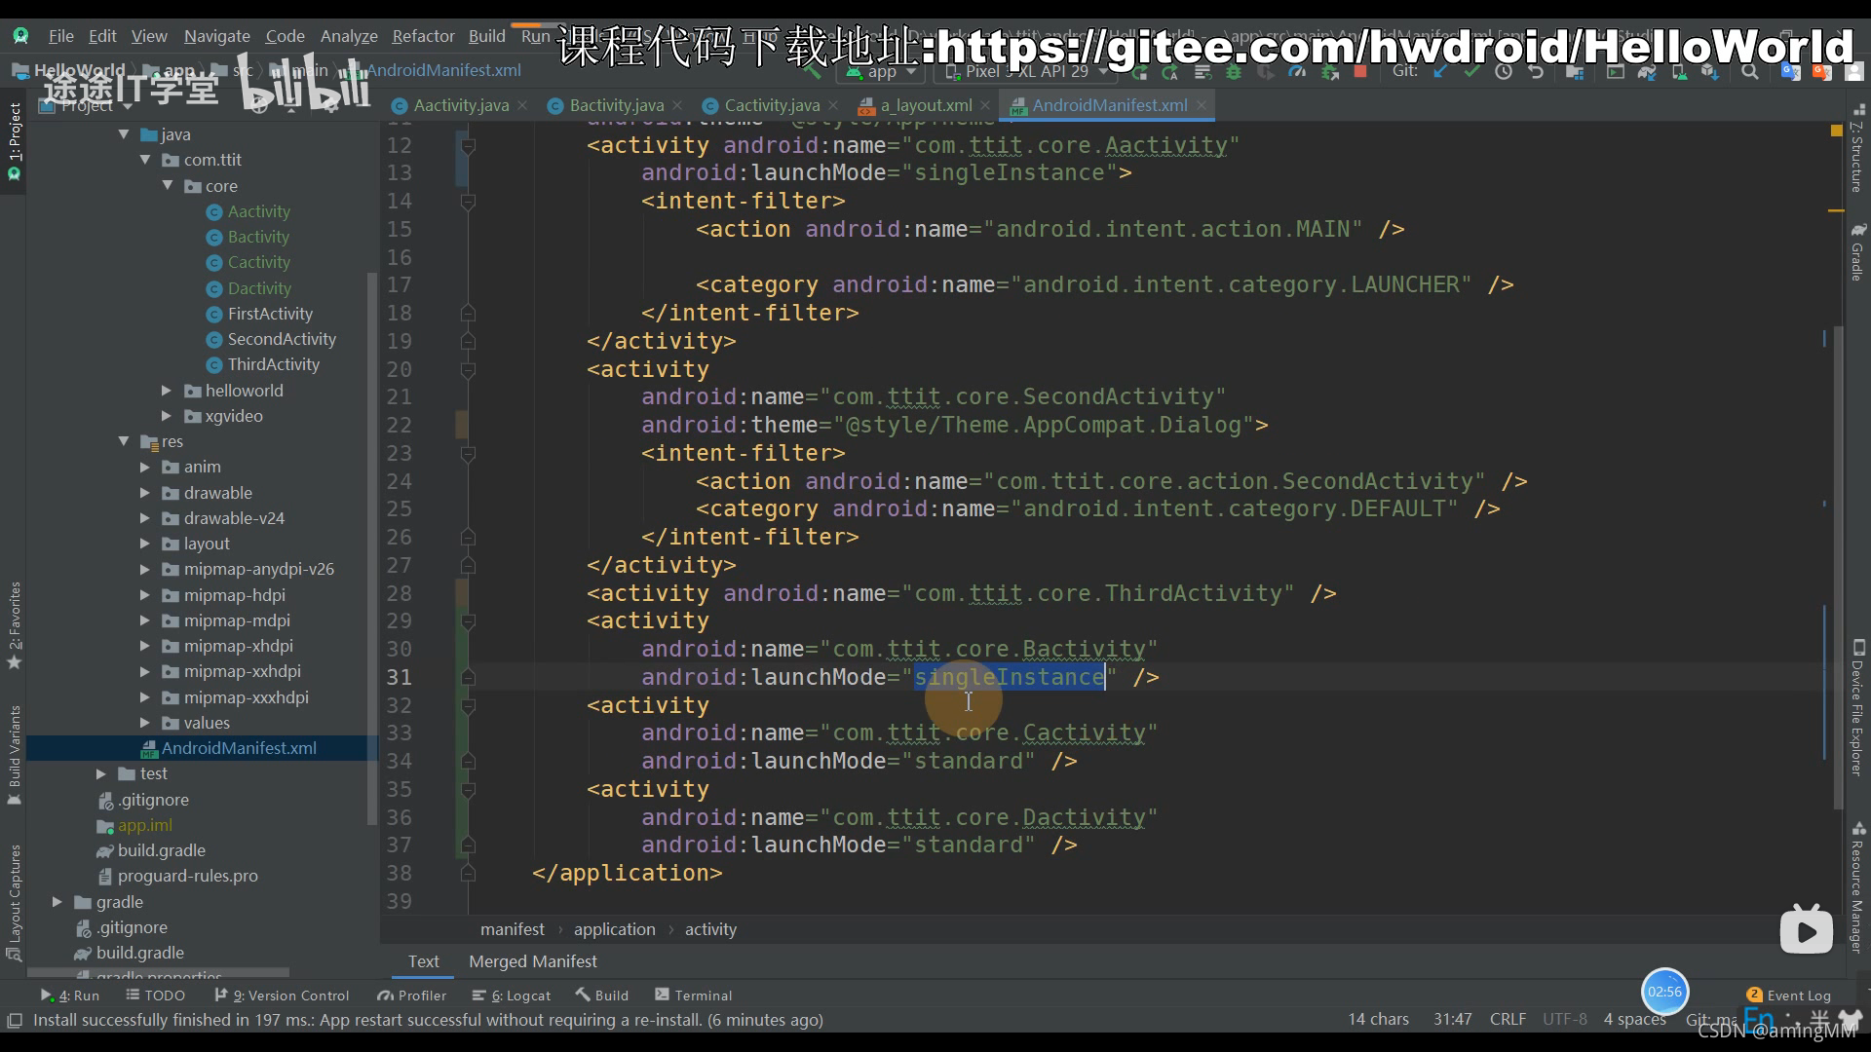Collapse the res folder node
The image size is (1871, 1052).
pos(124,441)
